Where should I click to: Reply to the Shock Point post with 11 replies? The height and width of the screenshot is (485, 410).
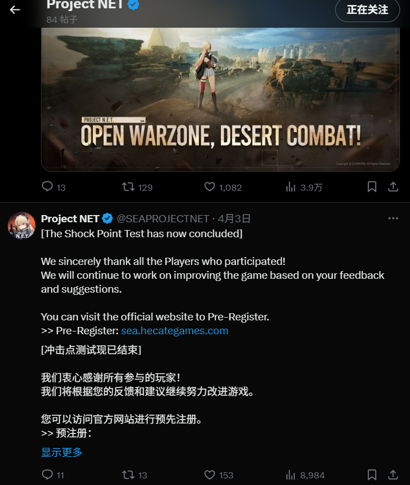[53, 475]
